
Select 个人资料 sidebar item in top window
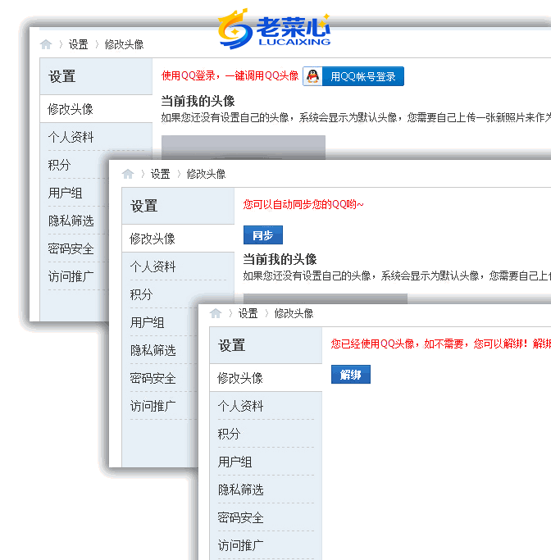[71, 137]
